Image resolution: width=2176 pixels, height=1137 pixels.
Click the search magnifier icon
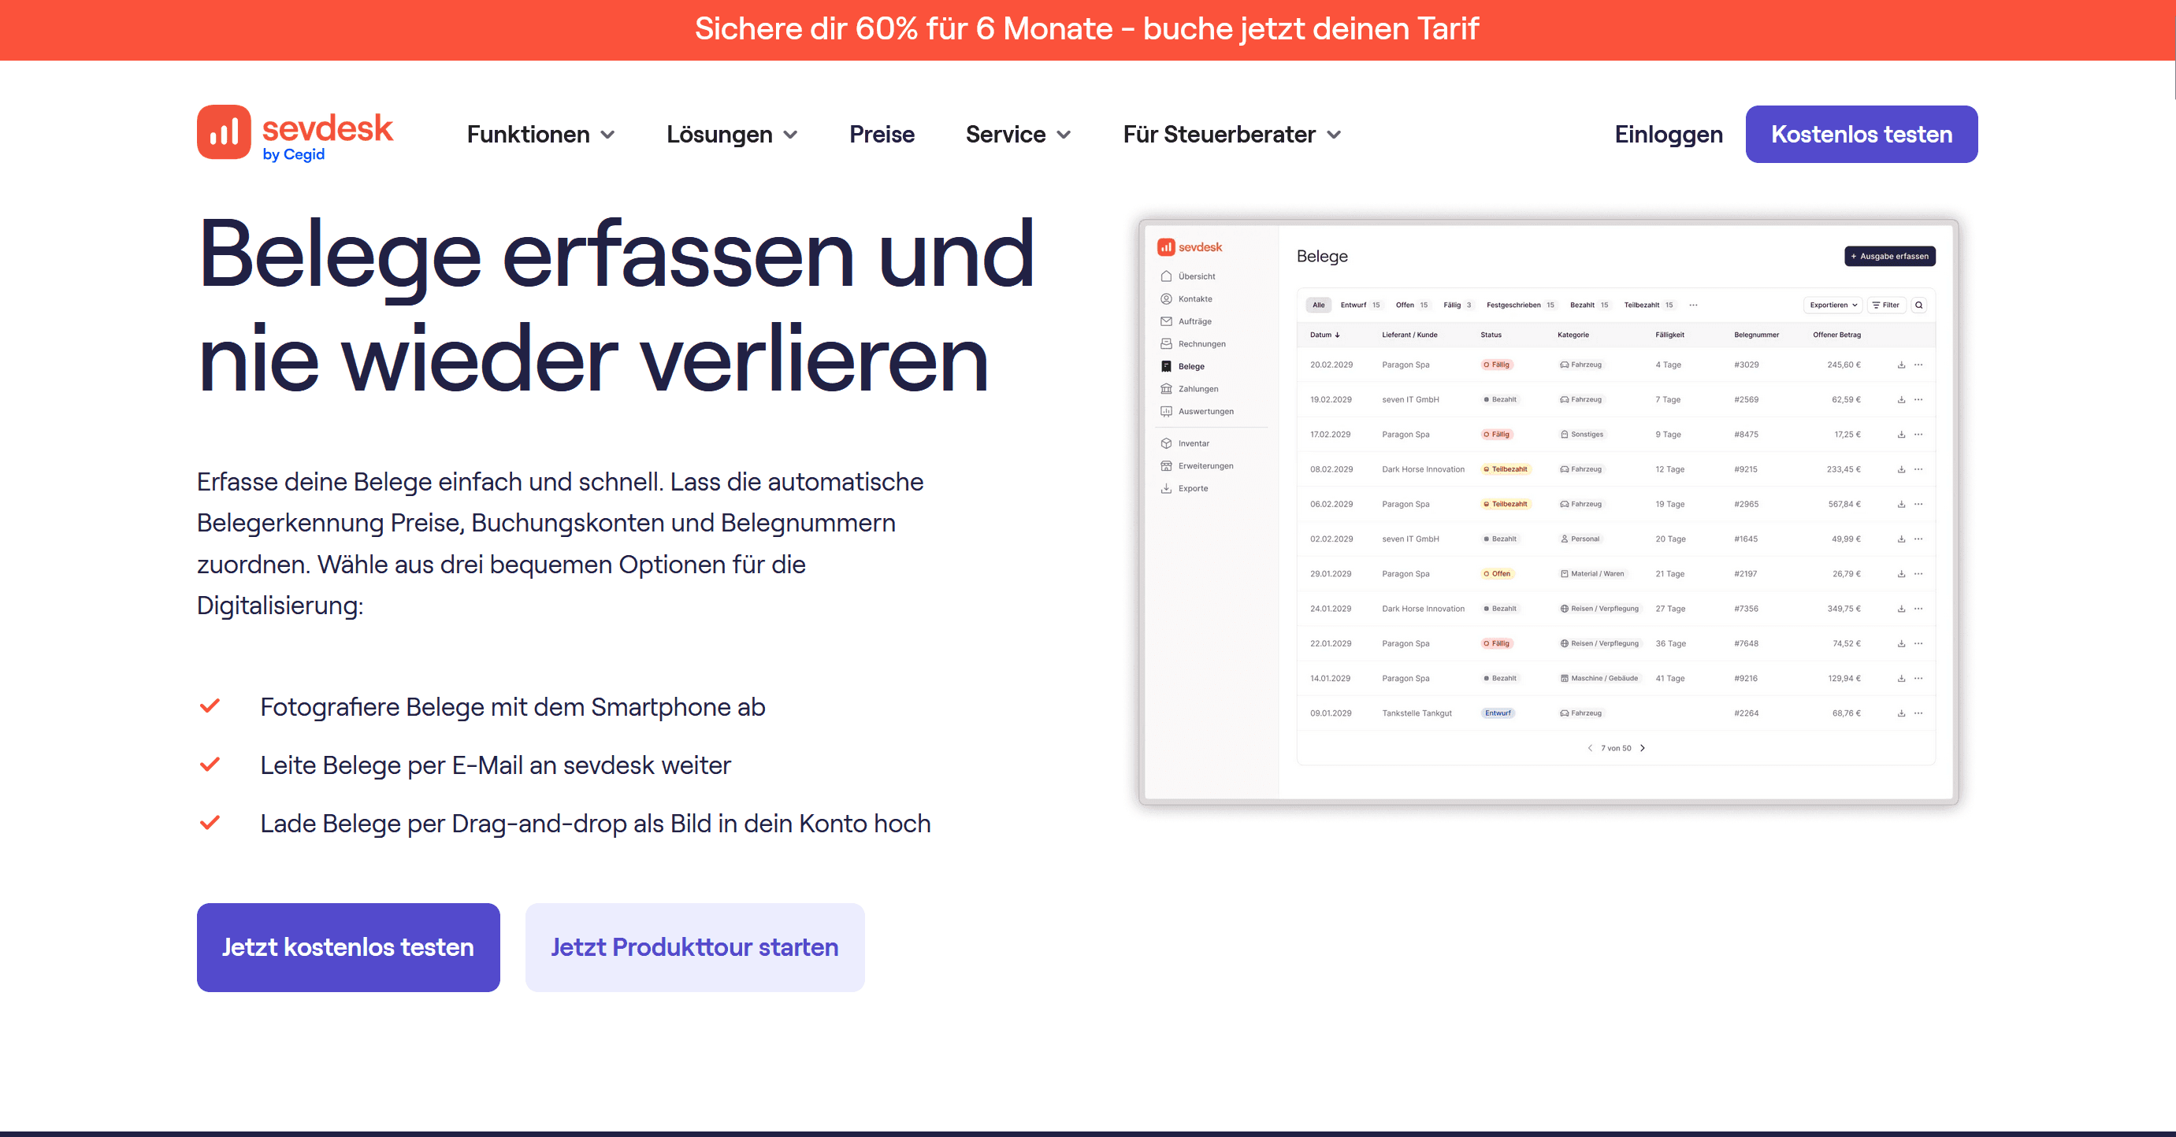click(x=1918, y=305)
